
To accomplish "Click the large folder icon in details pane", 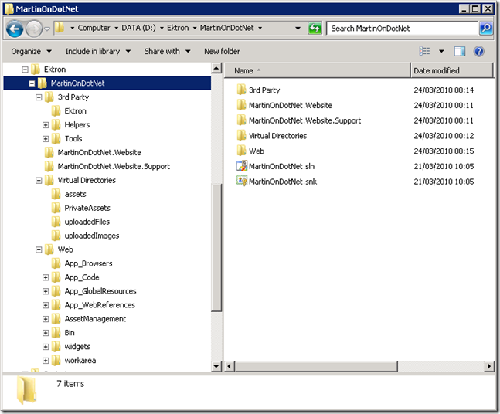I will pos(26,390).
